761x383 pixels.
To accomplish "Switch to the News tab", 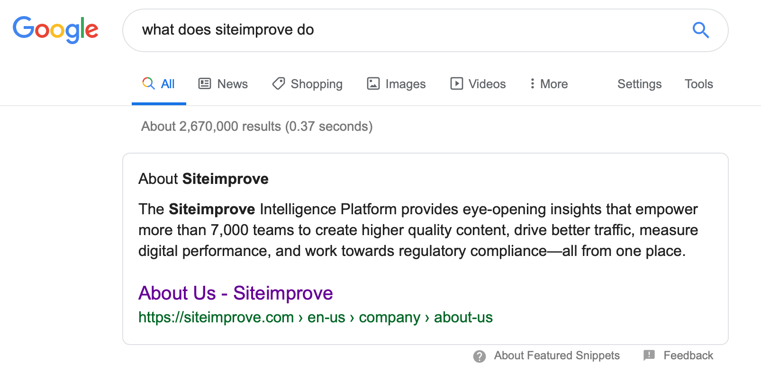I will tap(232, 84).
